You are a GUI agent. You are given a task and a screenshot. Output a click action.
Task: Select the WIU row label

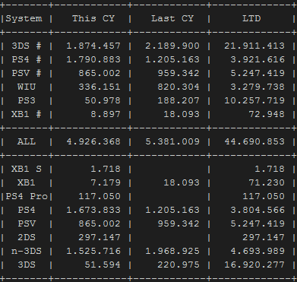point(27,87)
